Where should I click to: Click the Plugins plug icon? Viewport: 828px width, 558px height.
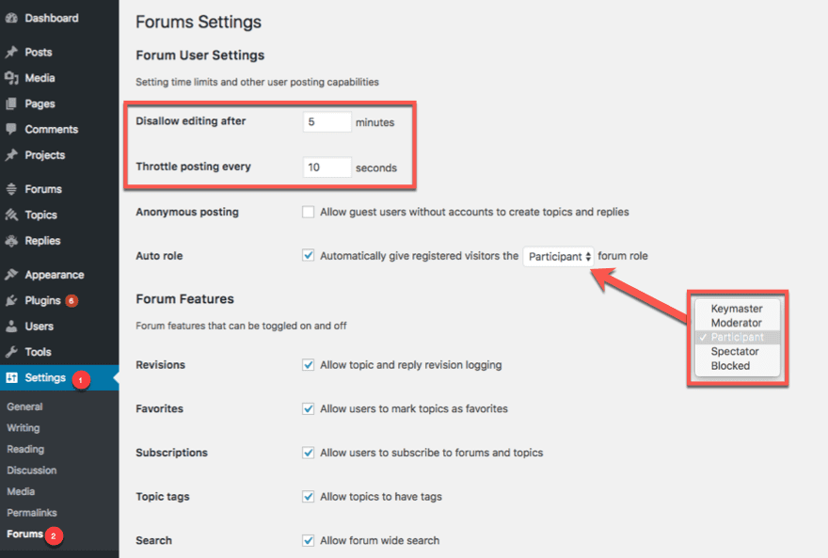[11, 301]
